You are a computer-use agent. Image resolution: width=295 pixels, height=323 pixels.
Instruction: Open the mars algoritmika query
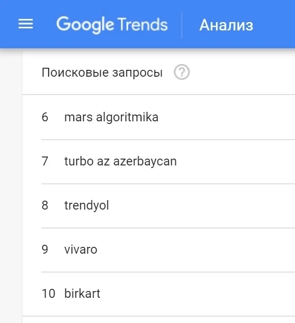click(111, 117)
